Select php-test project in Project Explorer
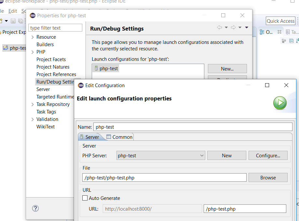Image resolution: width=299 pixels, height=221 pixels. coord(14,48)
